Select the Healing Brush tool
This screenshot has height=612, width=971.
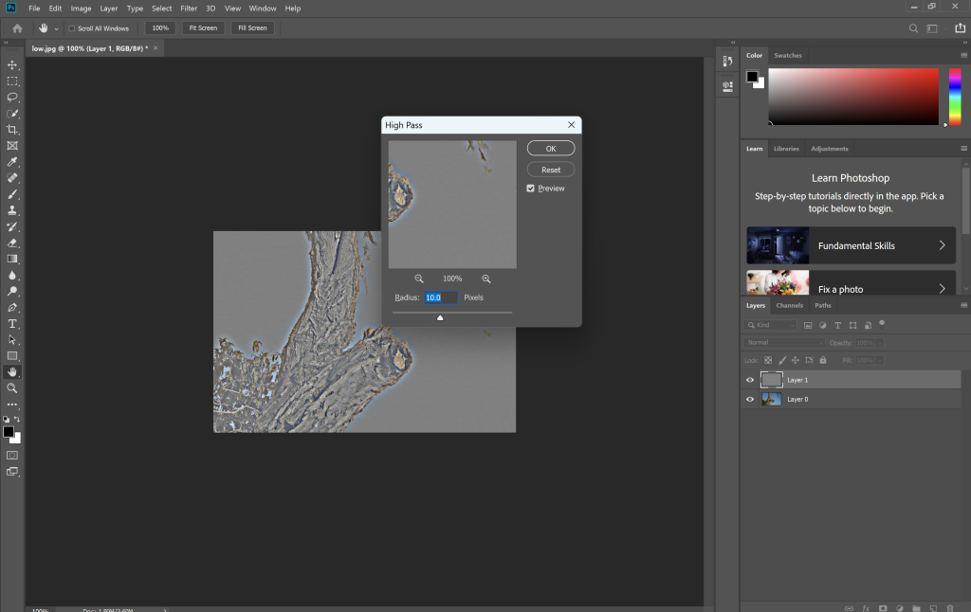pos(11,177)
